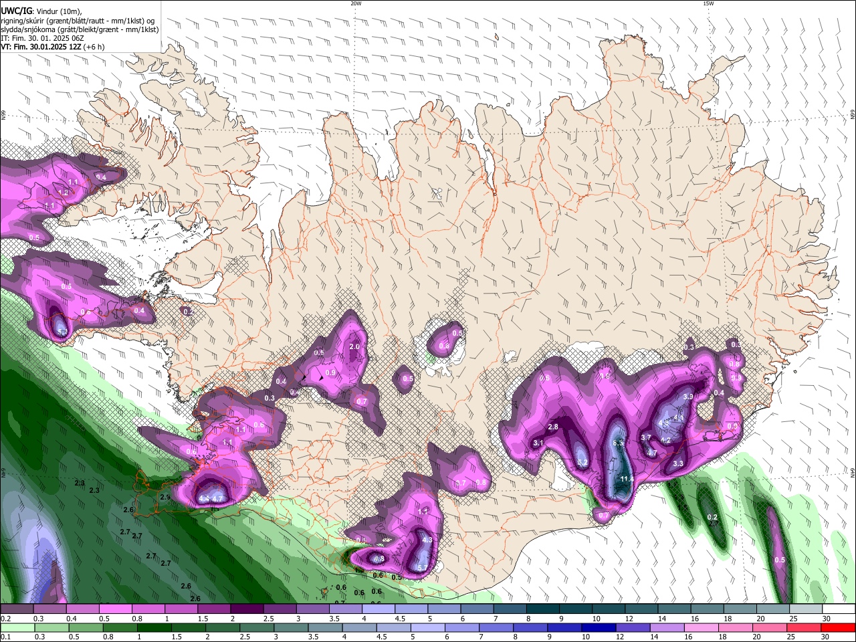Select darkest green 1–1.5 rain scale swatch
The width and height of the screenshot is (856, 642).
click(154, 628)
